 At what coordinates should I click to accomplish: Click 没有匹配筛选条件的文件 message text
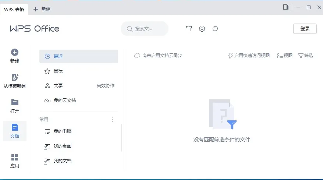tap(222, 140)
